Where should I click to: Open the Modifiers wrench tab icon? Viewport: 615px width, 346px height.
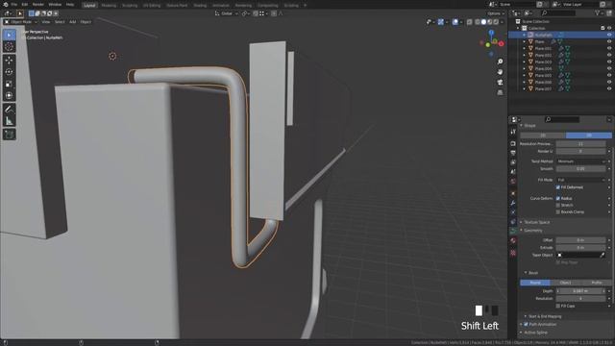click(x=513, y=203)
